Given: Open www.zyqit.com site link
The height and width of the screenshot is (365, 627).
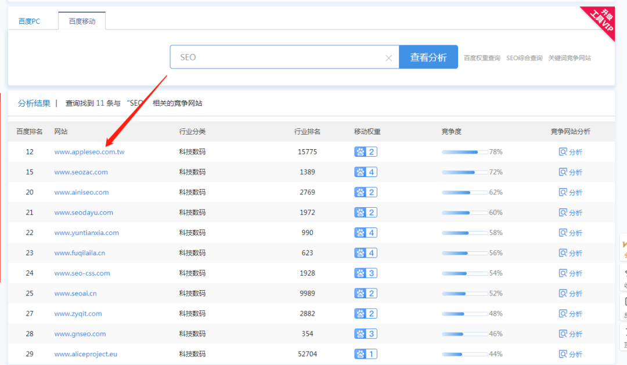Looking at the screenshot, I should [78, 314].
